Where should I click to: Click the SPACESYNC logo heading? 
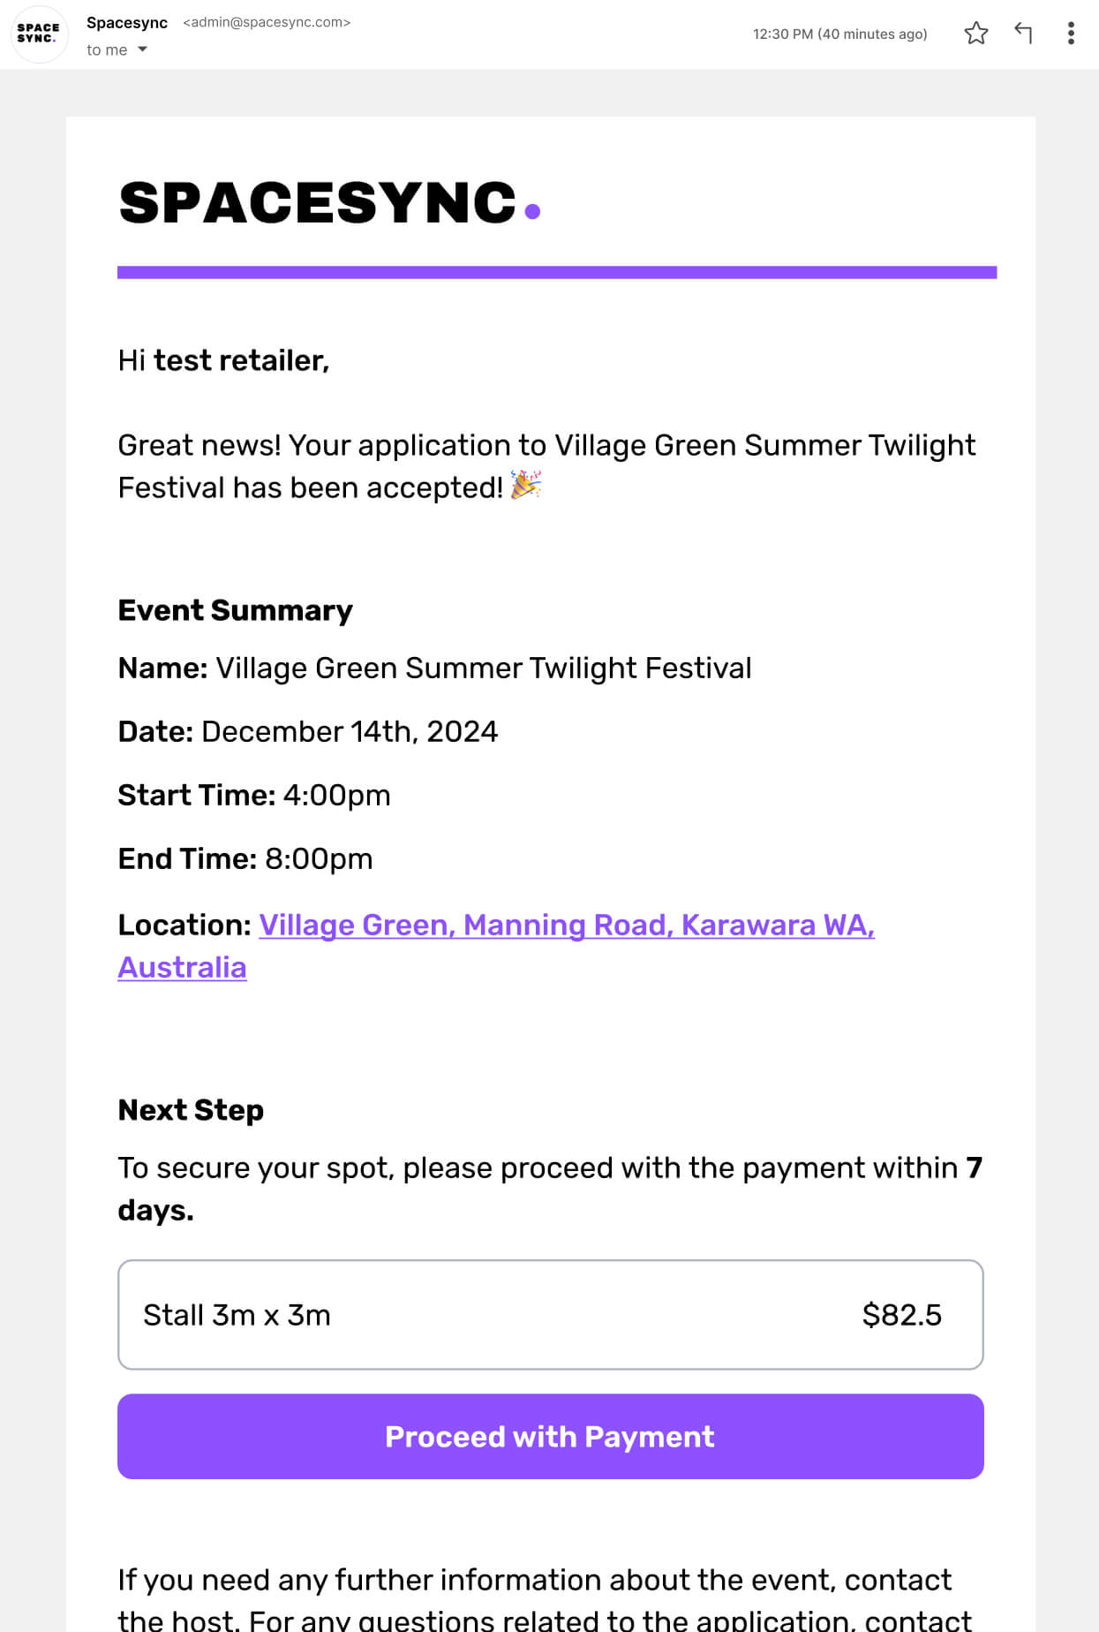[329, 202]
